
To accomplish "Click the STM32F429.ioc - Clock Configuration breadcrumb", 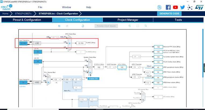I will (x=58, y=14).
